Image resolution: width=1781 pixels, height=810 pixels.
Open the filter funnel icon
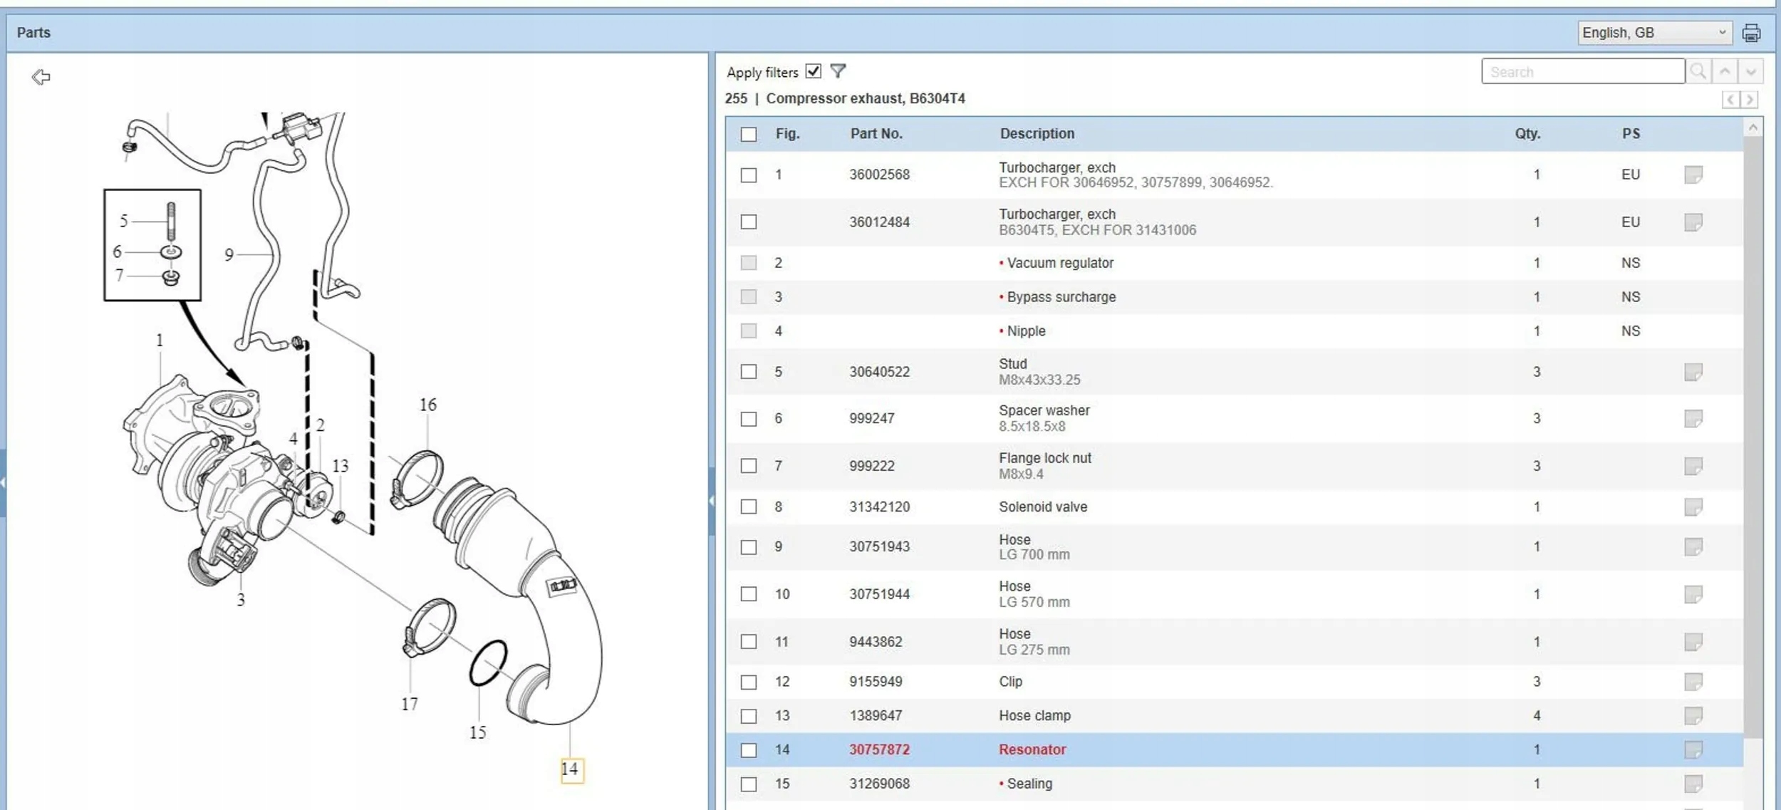click(838, 71)
